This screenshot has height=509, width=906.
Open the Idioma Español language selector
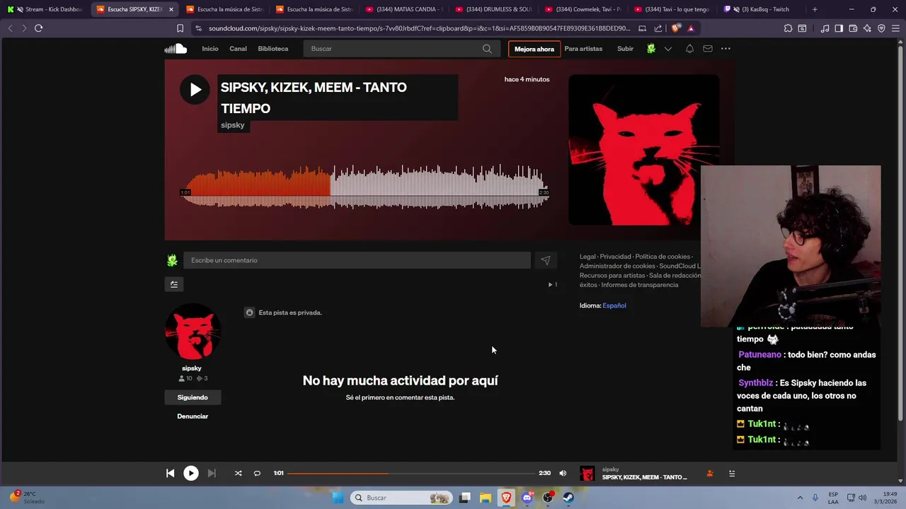[x=614, y=305]
